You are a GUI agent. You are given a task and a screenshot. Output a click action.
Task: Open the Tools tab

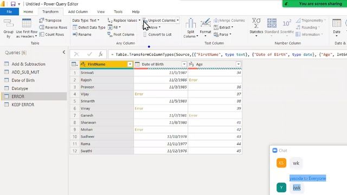118,12
